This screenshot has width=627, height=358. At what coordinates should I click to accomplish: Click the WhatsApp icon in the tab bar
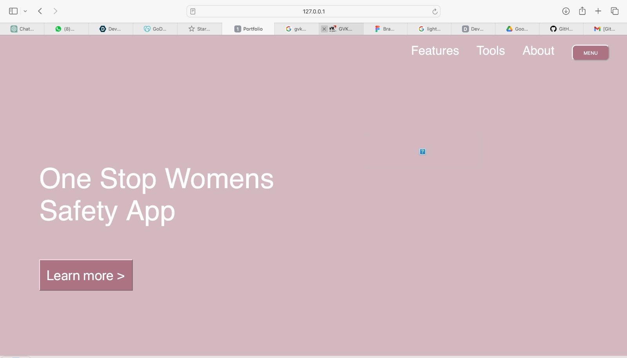point(59,29)
